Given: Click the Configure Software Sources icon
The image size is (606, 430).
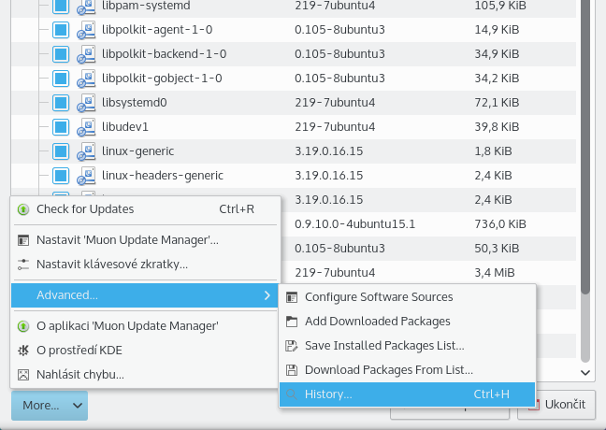Looking at the screenshot, I should tap(292, 297).
